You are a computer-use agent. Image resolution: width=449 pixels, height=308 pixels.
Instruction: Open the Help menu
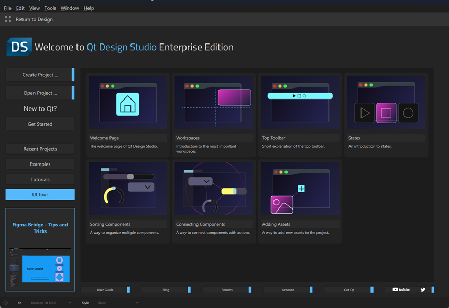(x=89, y=8)
